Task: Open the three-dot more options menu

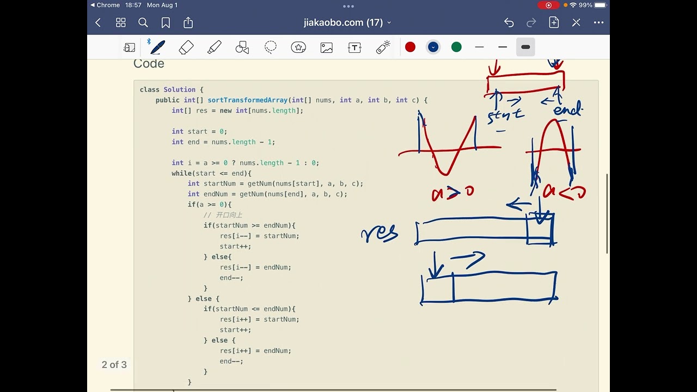Action: [x=598, y=22]
